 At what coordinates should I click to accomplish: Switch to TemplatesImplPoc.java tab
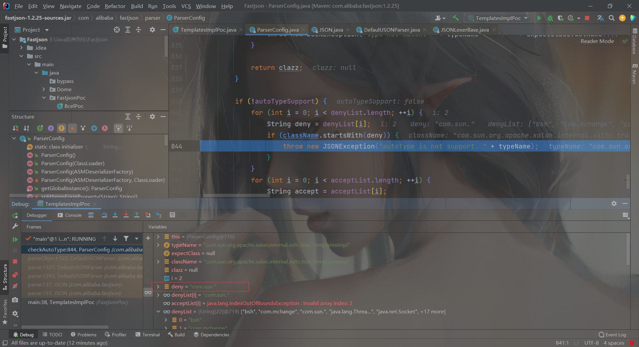208,30
